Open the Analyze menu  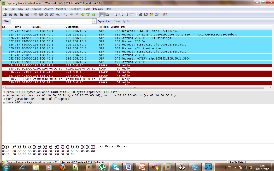tap(48, 9)
